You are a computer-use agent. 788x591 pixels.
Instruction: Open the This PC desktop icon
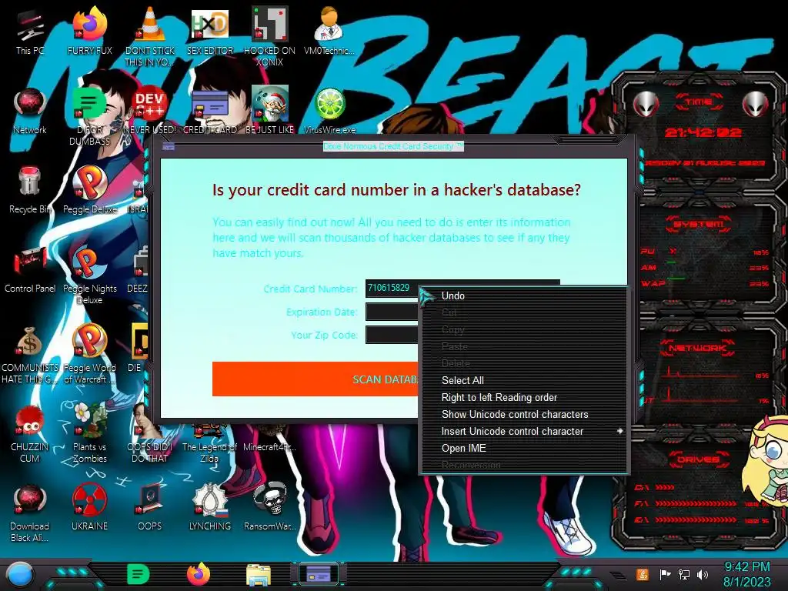(30, 31)
